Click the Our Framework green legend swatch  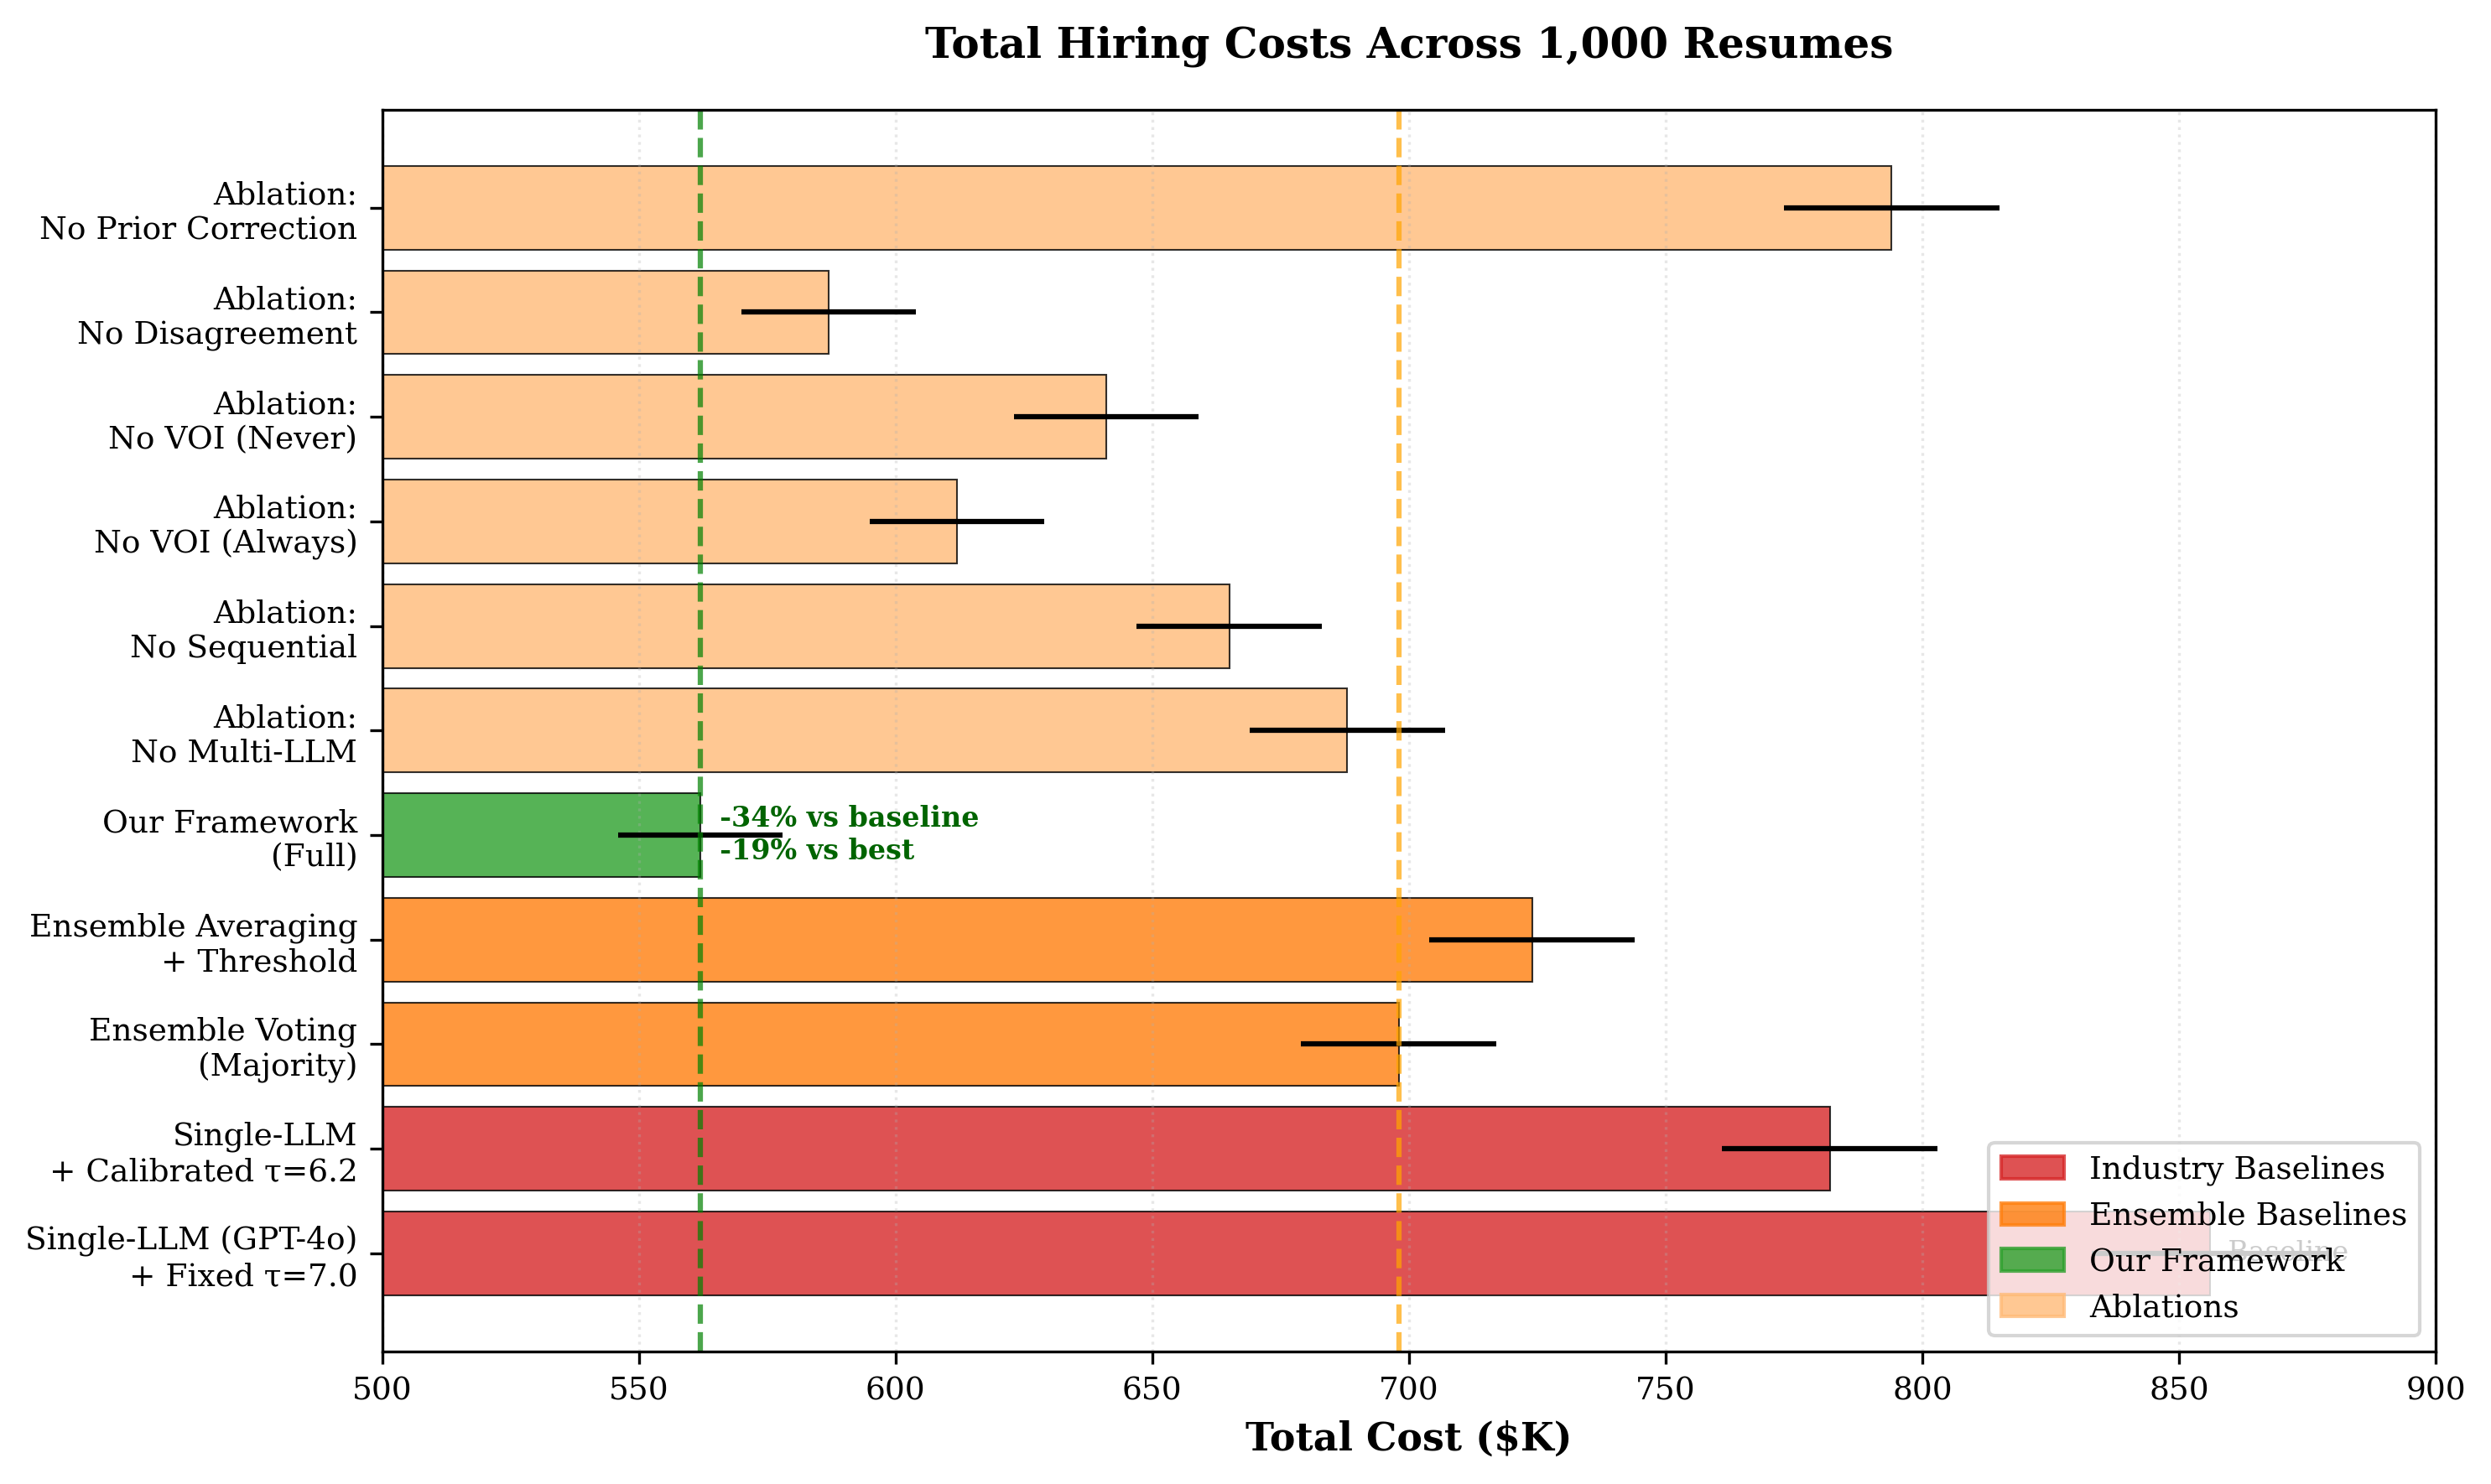[2032, 1260]
